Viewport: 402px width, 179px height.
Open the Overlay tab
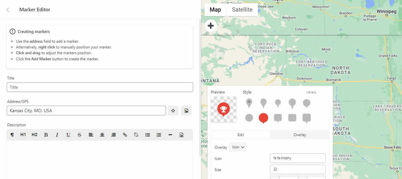[x=300, y=135]
